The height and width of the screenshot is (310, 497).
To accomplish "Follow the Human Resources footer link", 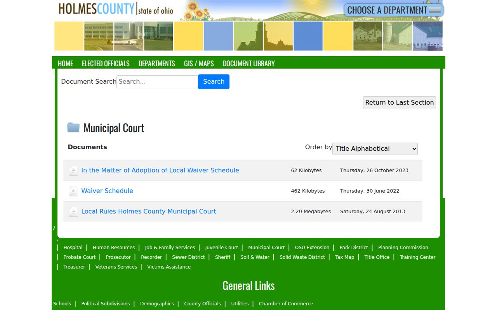I will pos(114,248).
